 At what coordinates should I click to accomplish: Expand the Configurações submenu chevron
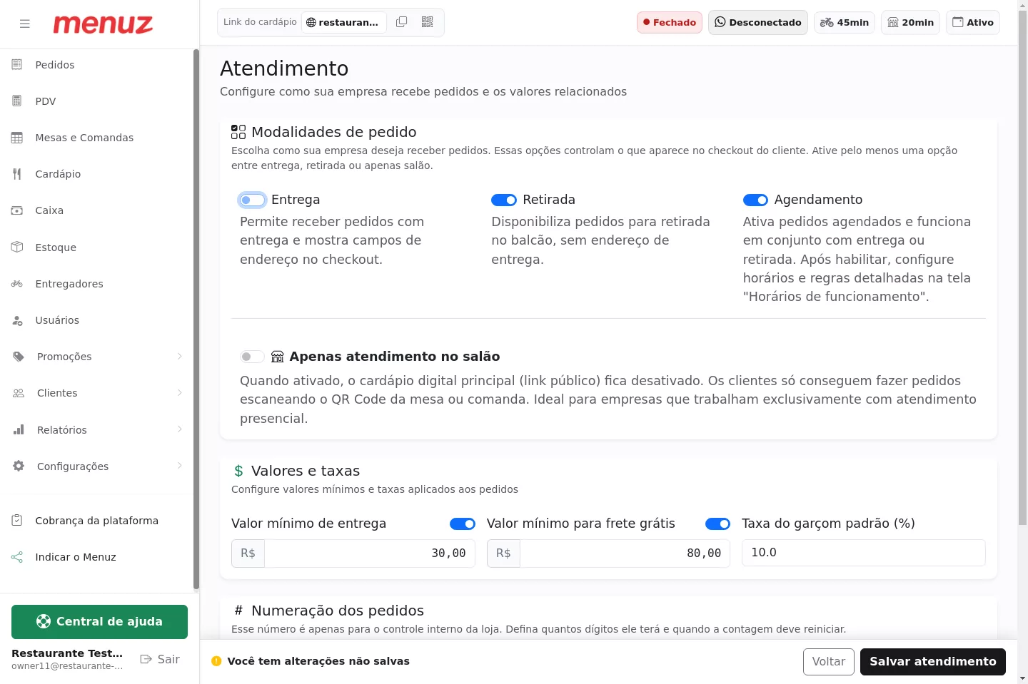[180, 466]
